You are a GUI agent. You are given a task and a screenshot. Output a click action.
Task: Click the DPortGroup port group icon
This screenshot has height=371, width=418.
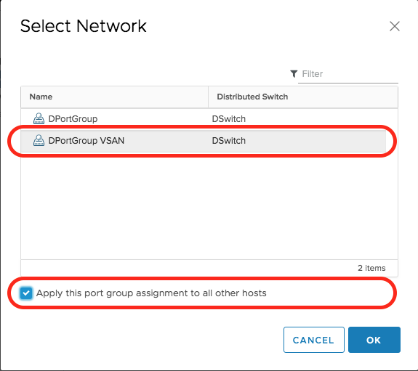pos(39,118)
